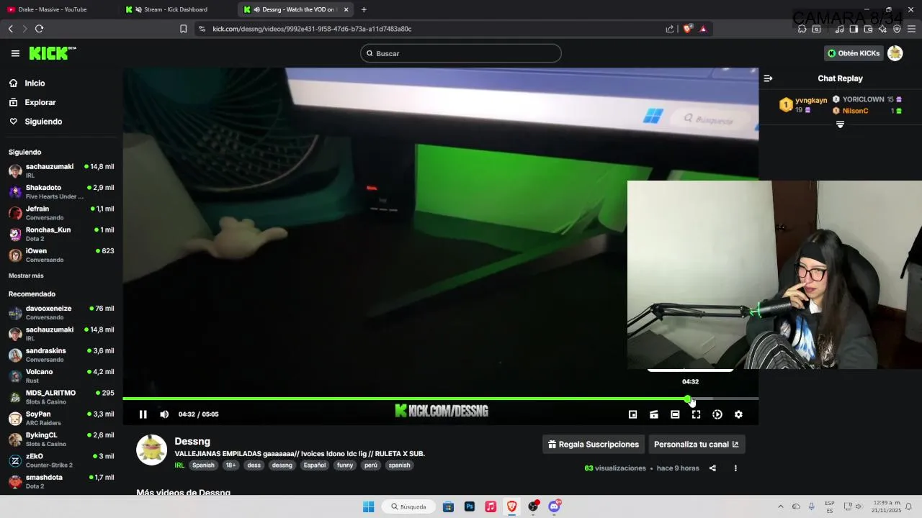Toggle the browser sidebar panel
This screenshot has height=518, width=922.
coord(854,29)
